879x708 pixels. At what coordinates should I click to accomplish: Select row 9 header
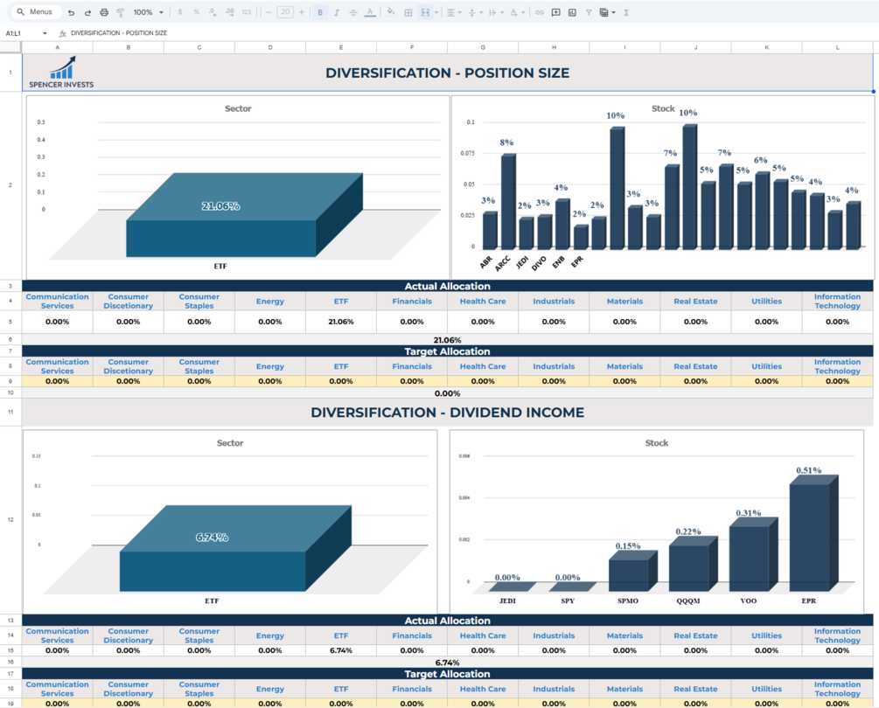pos(10,381)
